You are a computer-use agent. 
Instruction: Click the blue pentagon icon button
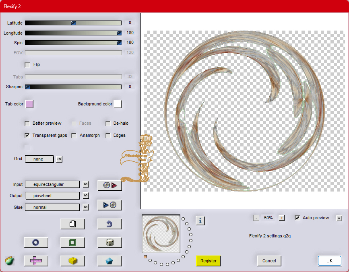(x=109, y=261)
